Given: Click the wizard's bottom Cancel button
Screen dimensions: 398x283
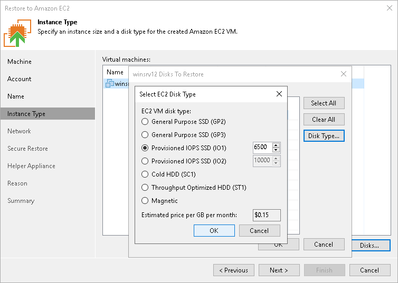Looking at the screenshot, I should click(x=370, y=270).
